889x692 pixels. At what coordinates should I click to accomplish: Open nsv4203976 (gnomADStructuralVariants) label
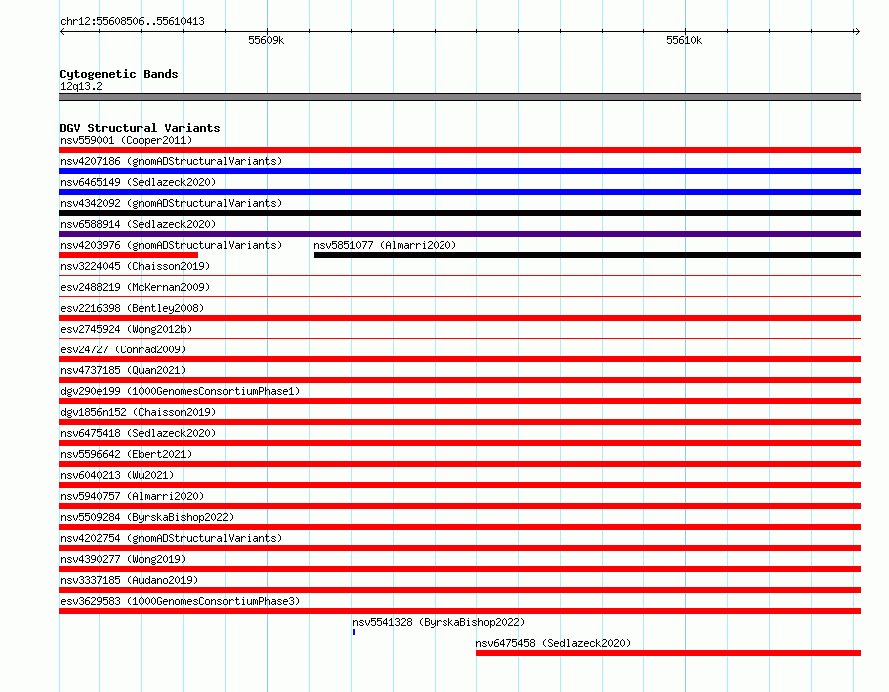coord(171,245)
